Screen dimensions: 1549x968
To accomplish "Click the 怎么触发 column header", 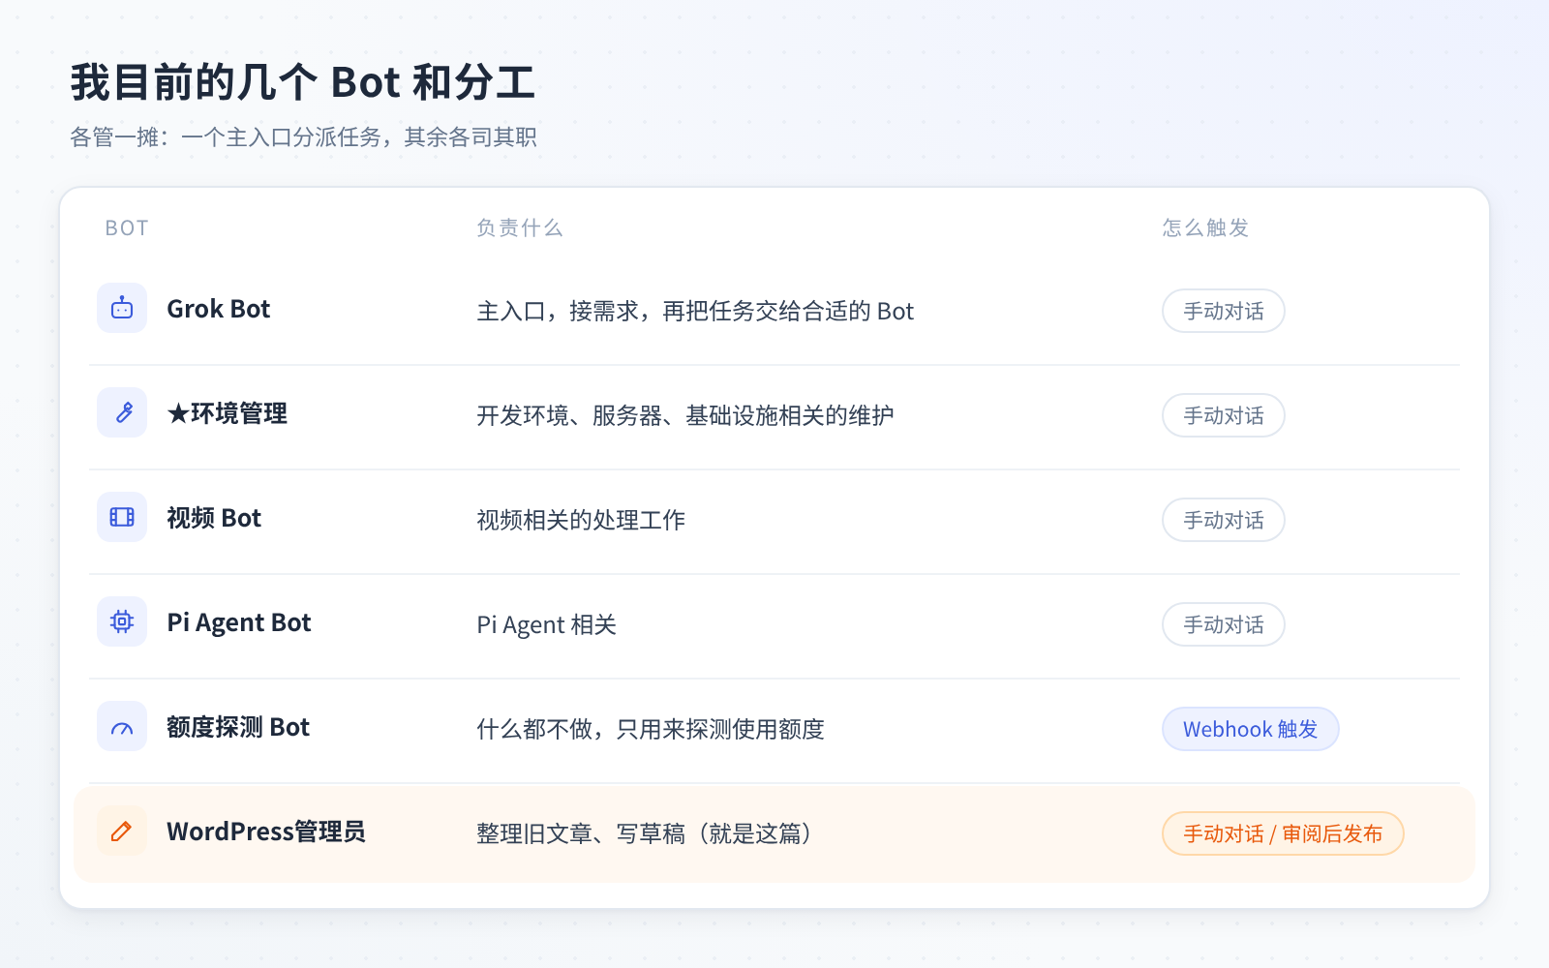I will coord(1205,227).
